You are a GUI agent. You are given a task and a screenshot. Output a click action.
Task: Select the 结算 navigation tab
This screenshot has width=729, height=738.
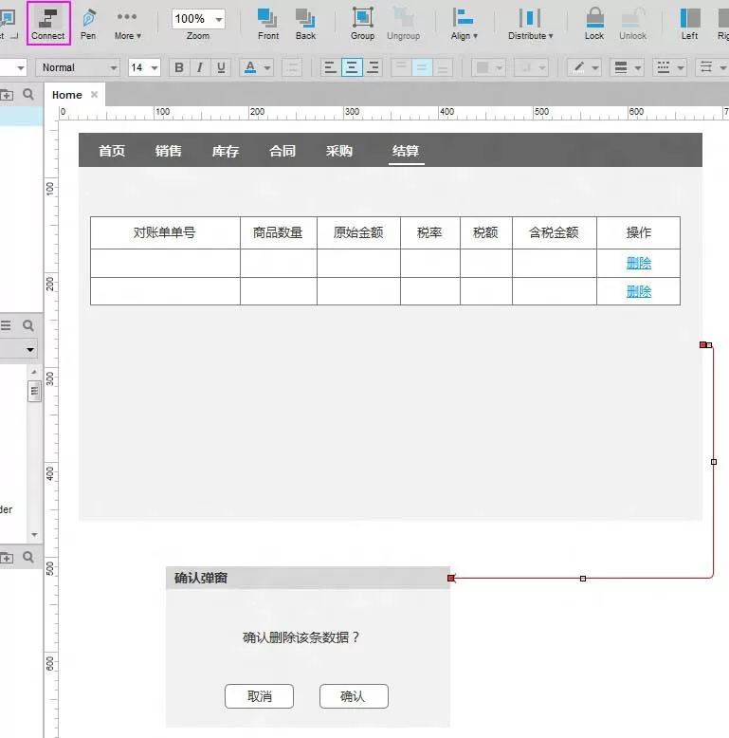coord(406,151)
